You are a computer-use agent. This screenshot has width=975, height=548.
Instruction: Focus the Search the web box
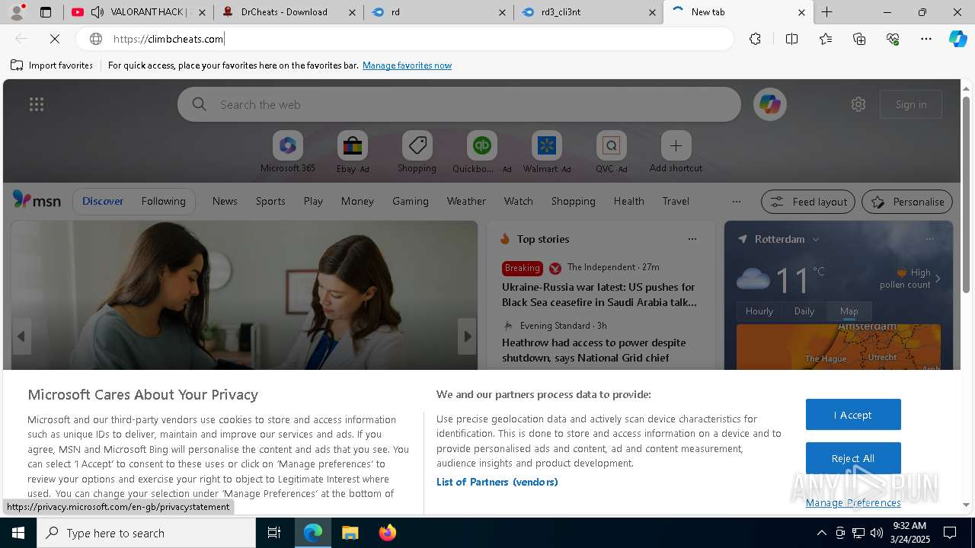click(459, 104)
